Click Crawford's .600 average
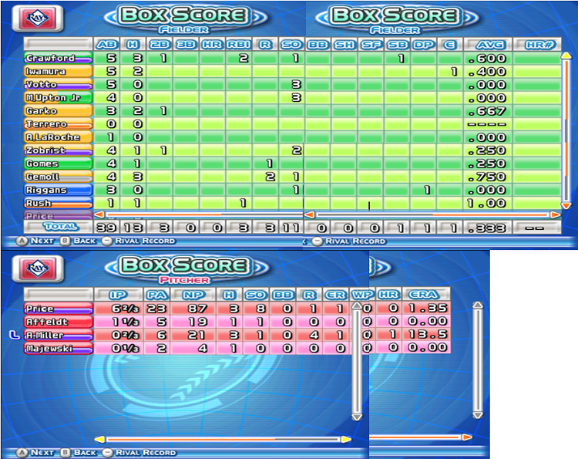This screenshot has height=459, width=578. pos(487,59)
